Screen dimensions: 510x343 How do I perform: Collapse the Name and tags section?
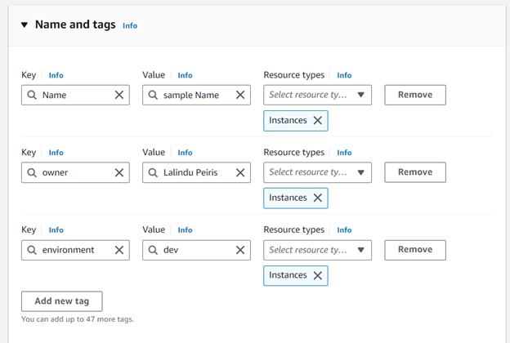coord(25,24)
